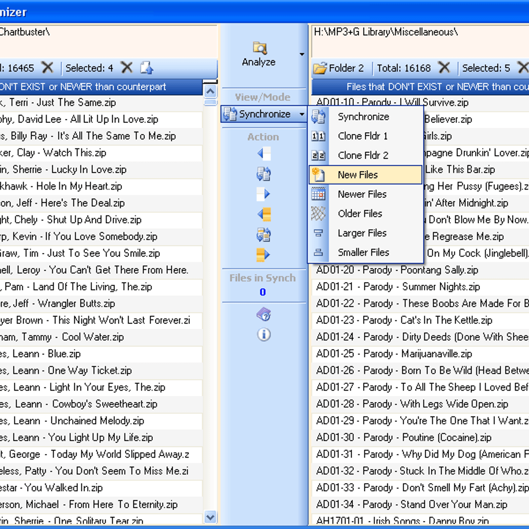This screenshot has width=529, height=529.
Task: Click the blue right-arrow copy action icon
Action: point(264,194)
